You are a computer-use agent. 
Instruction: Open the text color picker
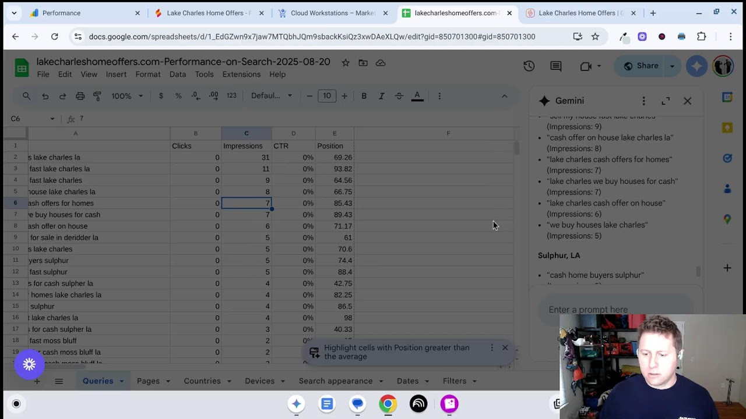click(x=417, y=96)
